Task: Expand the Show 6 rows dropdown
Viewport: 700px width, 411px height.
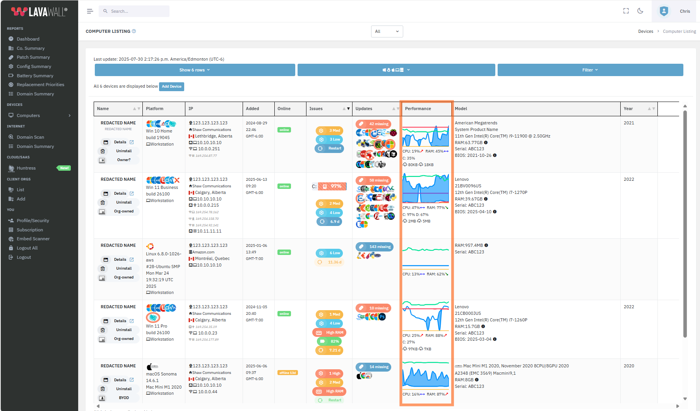Action: [x=195, y=70]
